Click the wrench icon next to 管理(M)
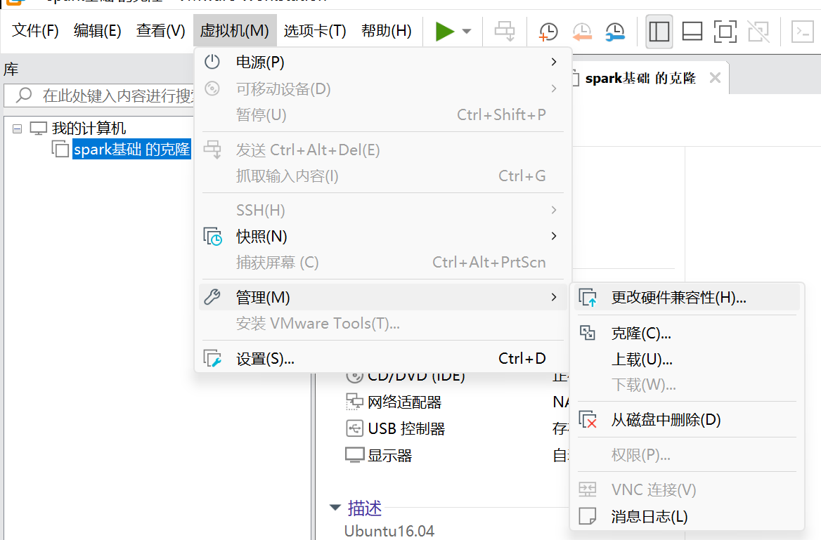 [x=212, y=297]
